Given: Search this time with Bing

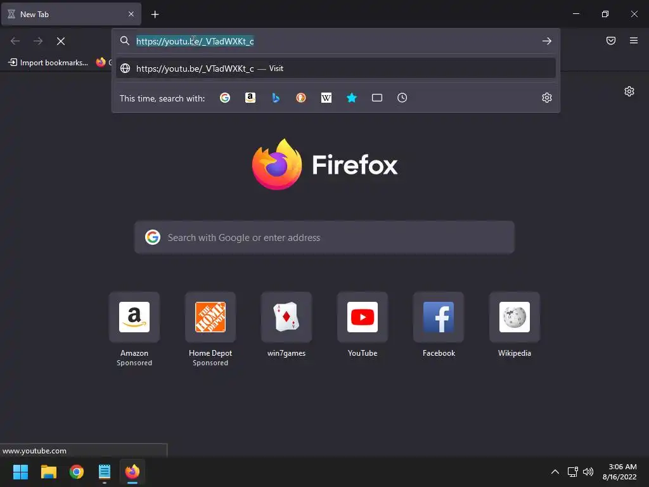Looking at the screenshot, I should tap(276, 98).
